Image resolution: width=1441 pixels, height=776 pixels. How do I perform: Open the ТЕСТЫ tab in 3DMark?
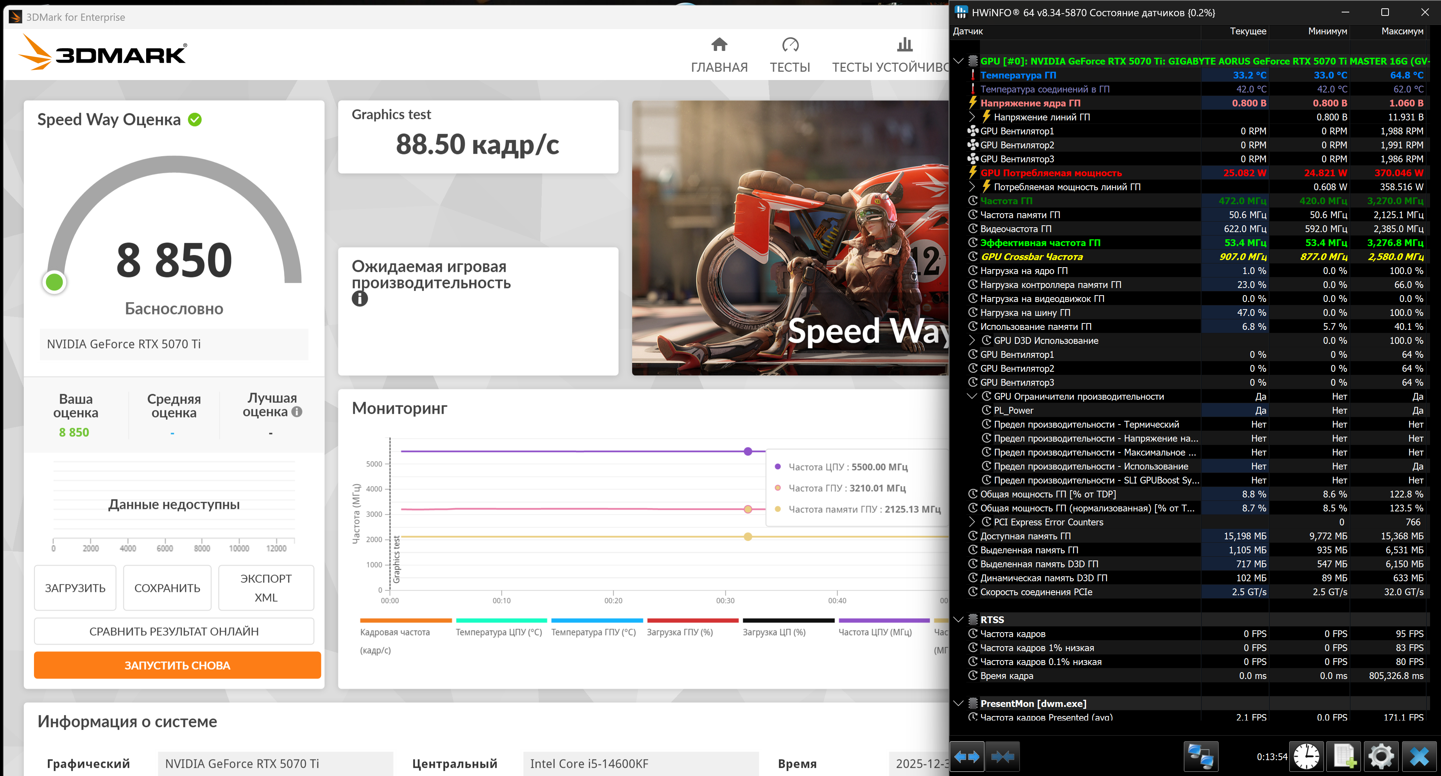pos(789,55)
